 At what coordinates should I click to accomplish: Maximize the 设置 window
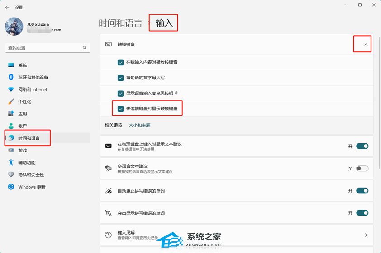(360, 5)
